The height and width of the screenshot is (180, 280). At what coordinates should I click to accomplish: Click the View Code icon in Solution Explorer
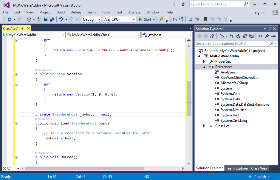[x=260, y=36]
